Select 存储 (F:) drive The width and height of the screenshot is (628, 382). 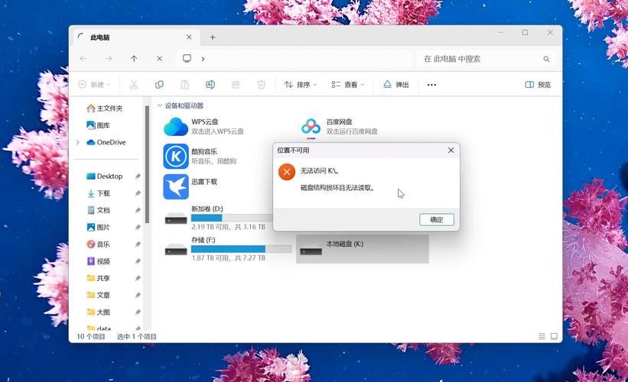tap(176, 249)
